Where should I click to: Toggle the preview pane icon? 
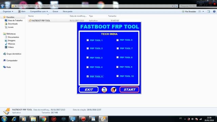[209, 12]
